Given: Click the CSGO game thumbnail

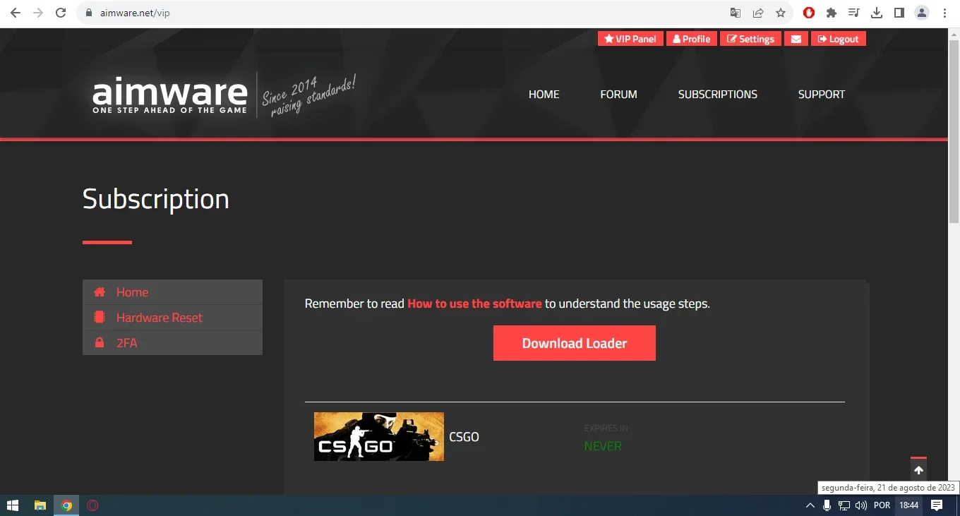Looking at the screenshot, I should pos(379,437).
